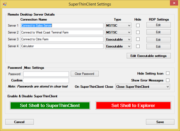Click the 'Passwords are stored in clear text' note
Viewport: 180px width, 131px height.
(x=38, y=86)
